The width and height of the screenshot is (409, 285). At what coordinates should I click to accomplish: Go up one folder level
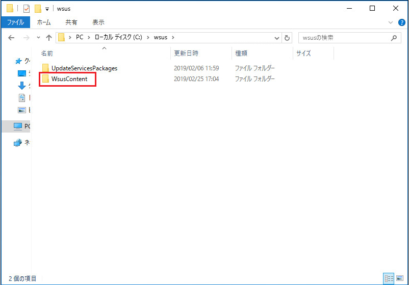tap(49, 38)
